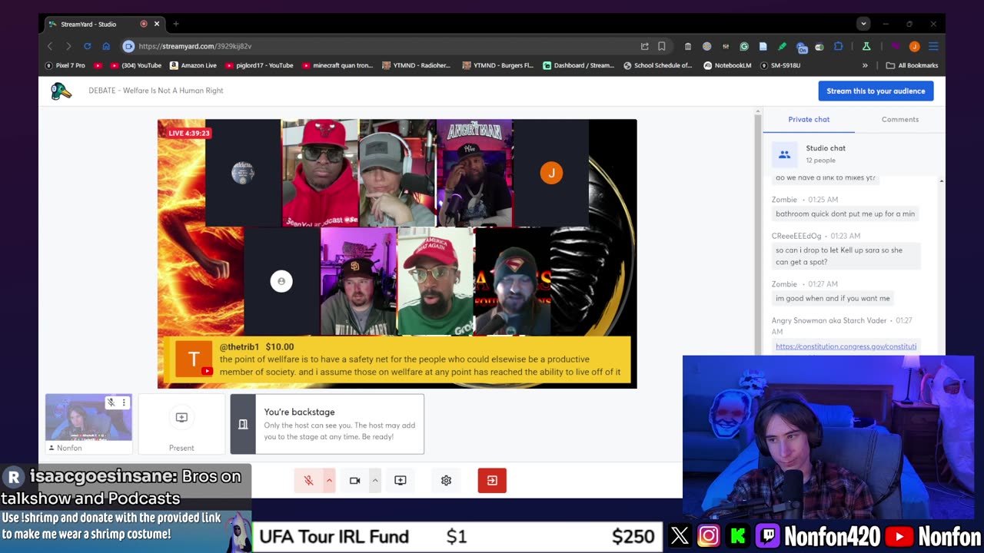Open the Pixel 7 Pro bookmark
The image size is (984, 553).
coord(65,65)
